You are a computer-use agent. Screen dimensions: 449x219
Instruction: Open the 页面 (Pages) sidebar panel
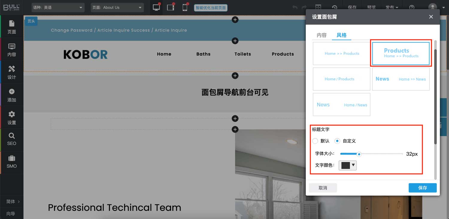point(12,27)
